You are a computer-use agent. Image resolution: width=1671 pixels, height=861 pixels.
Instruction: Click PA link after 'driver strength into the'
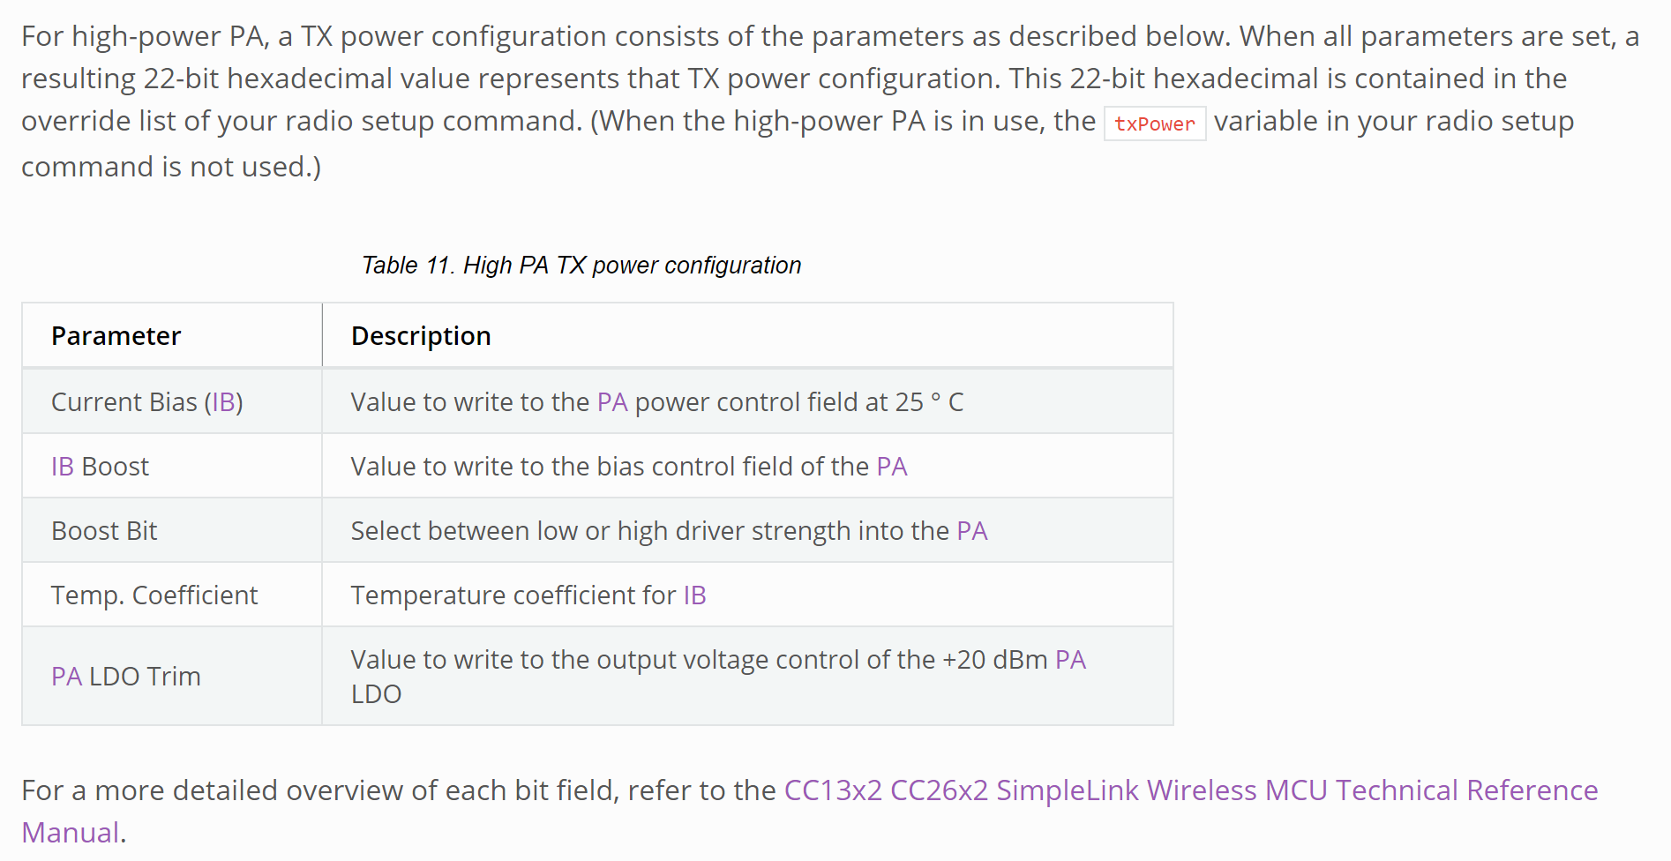click(x=971, y=531)
